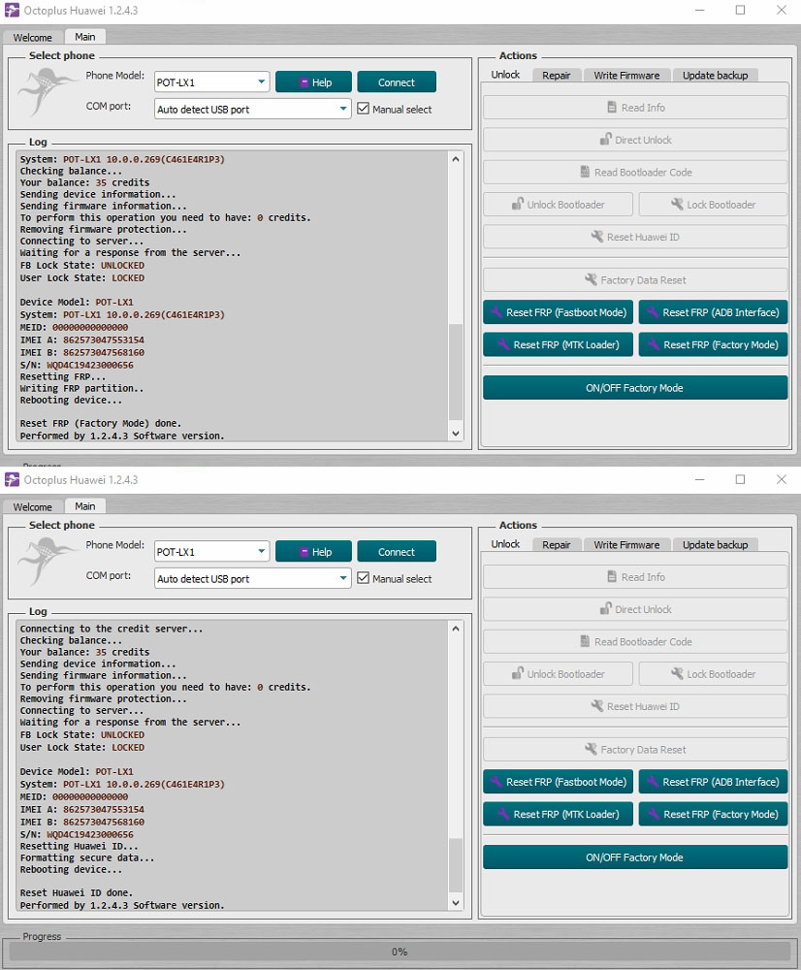
Task: Open Phone Model dropdown in top window
Action: pyautogui.click(x=211, y=82)
